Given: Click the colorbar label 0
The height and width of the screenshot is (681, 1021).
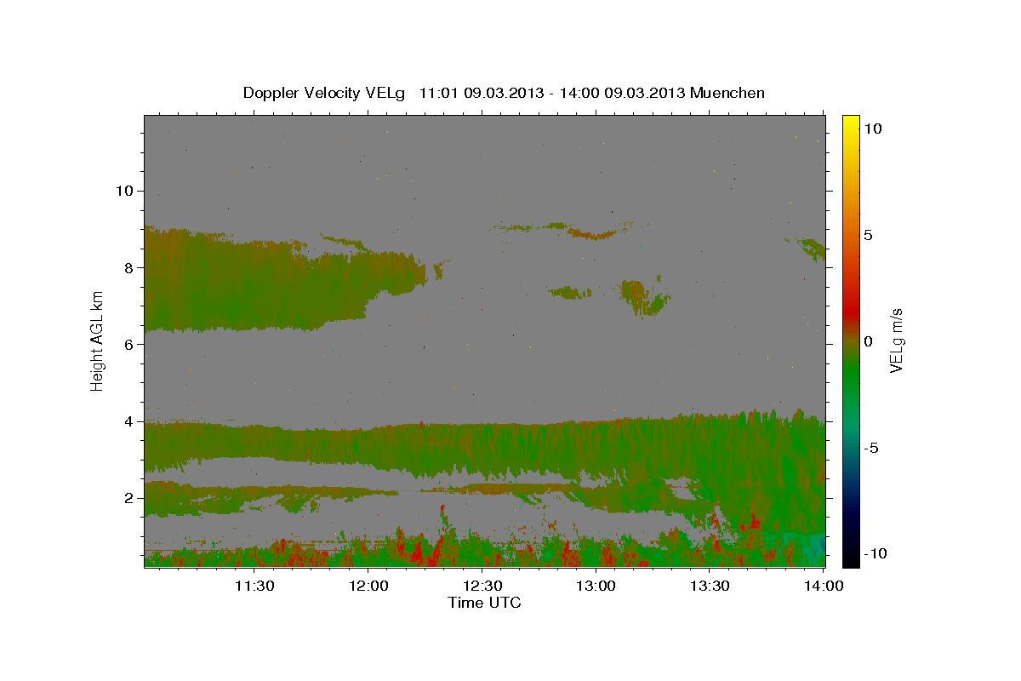Looking at the screenshot, I should 869,340.
